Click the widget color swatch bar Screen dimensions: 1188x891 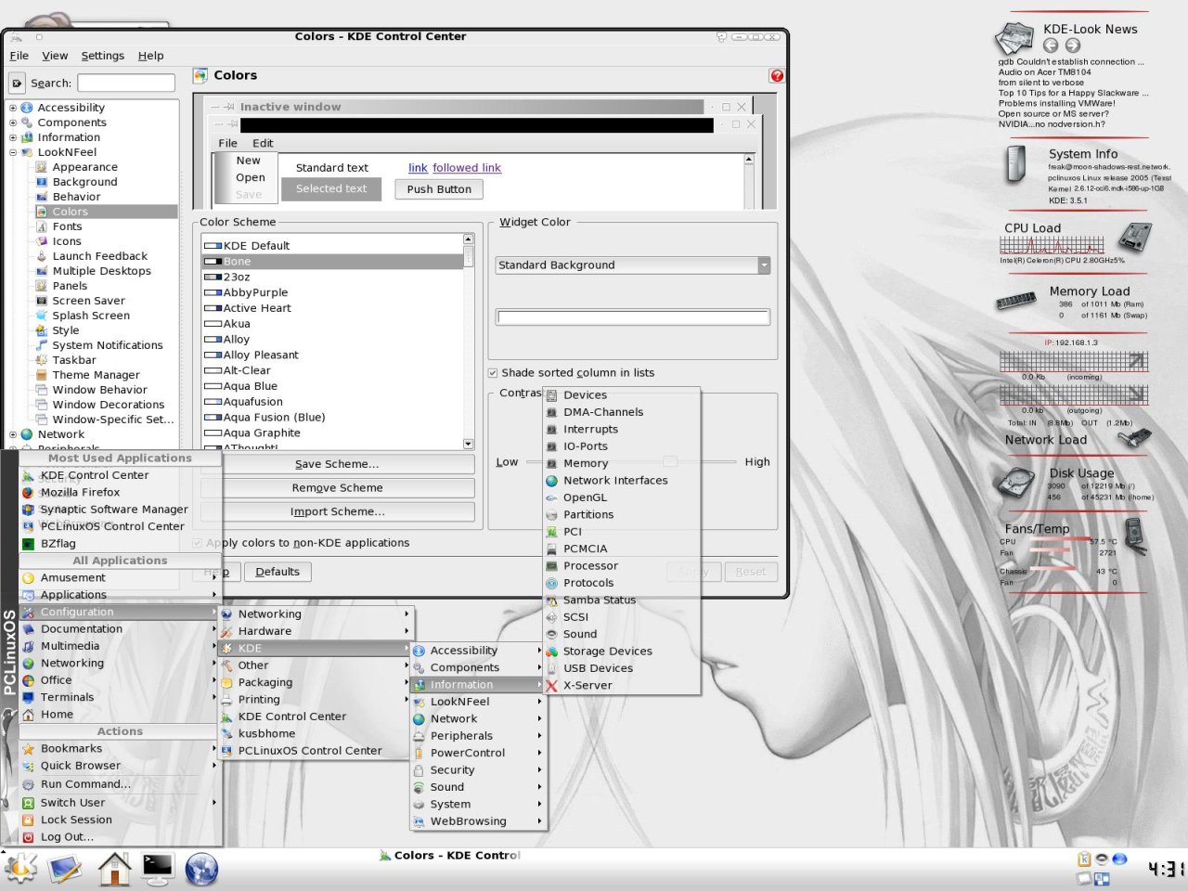(633, 317)
